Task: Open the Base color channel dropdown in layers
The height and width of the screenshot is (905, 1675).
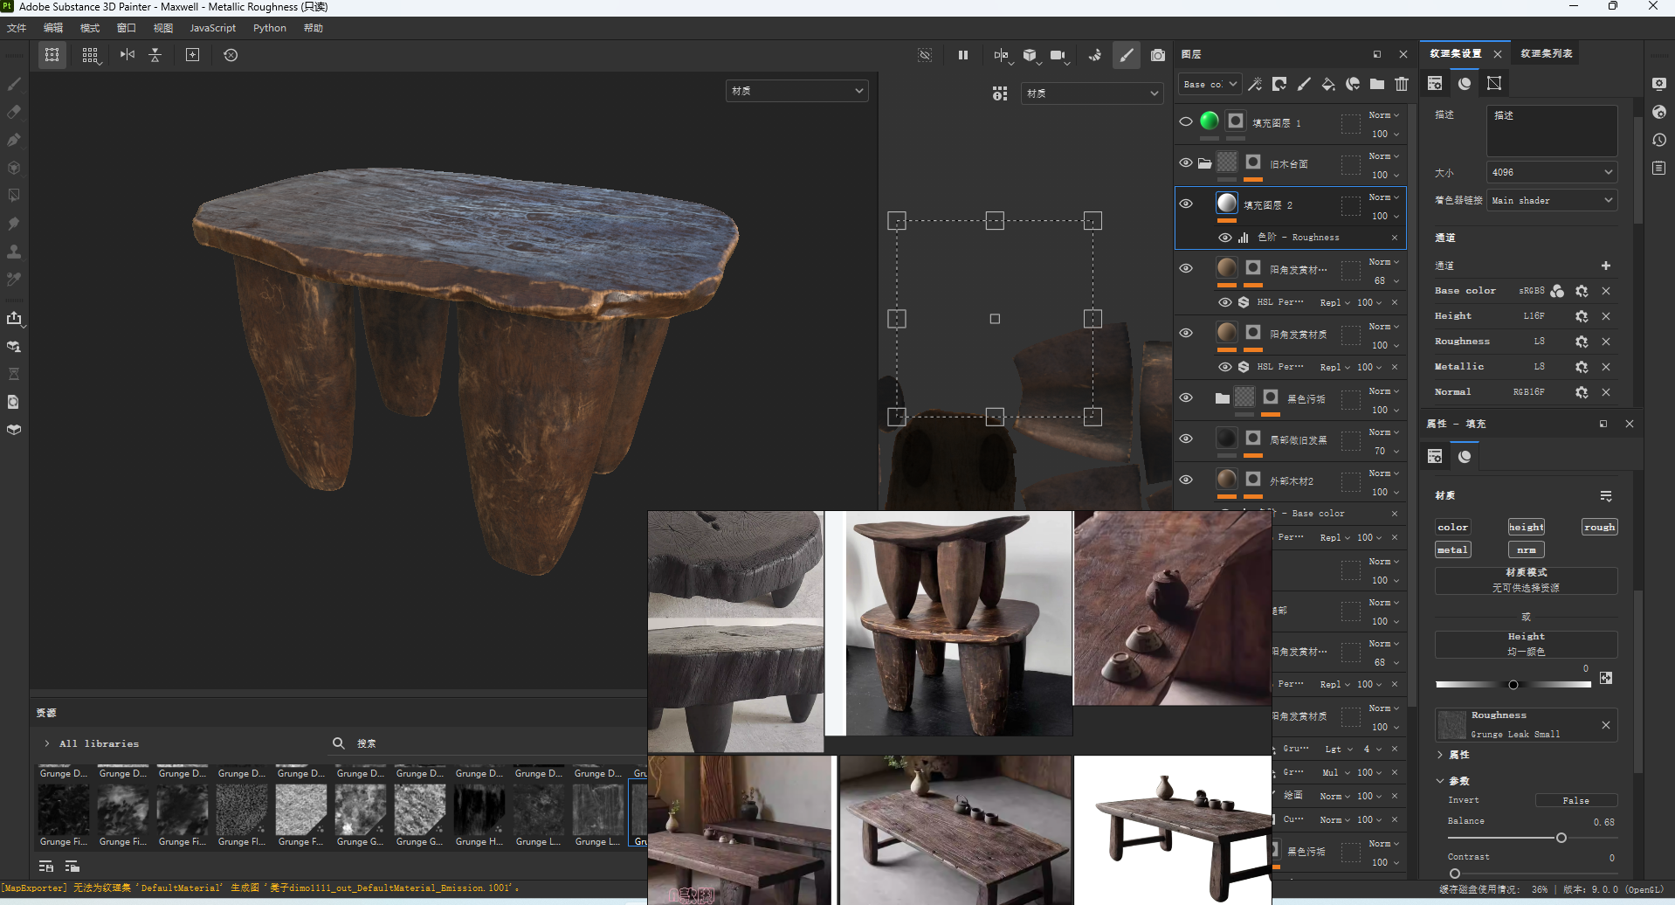Action: (x=1210, y=84)
